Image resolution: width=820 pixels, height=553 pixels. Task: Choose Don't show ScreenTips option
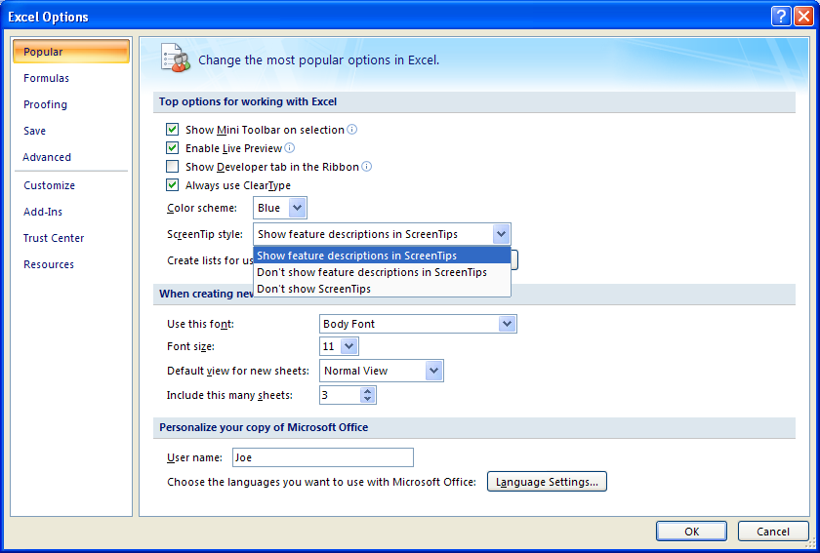pyautogui.click(x=382, y=289)
